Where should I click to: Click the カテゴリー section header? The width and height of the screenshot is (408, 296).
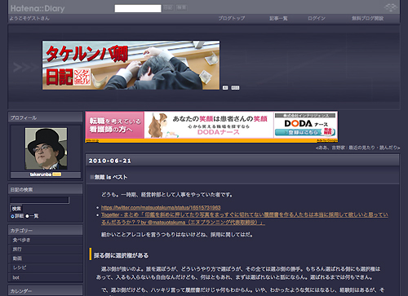[x=45, y=231]
